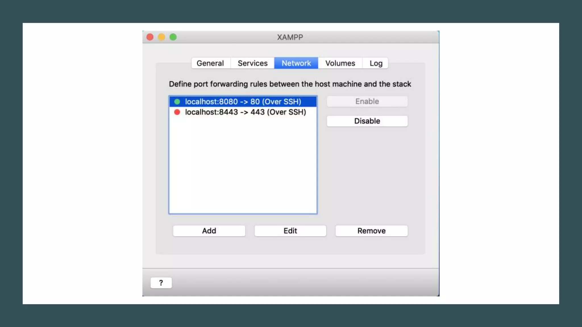
Task: Go to the Volumes tab
Action: pyautogui.click(x=340, y=63)
